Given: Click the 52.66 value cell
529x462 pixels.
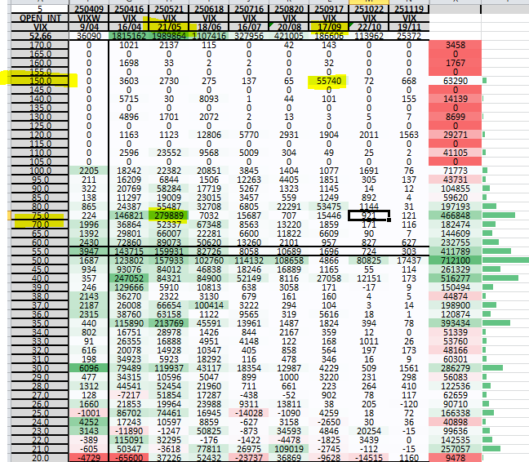Looking at the screenshot, I should point(40,36).
